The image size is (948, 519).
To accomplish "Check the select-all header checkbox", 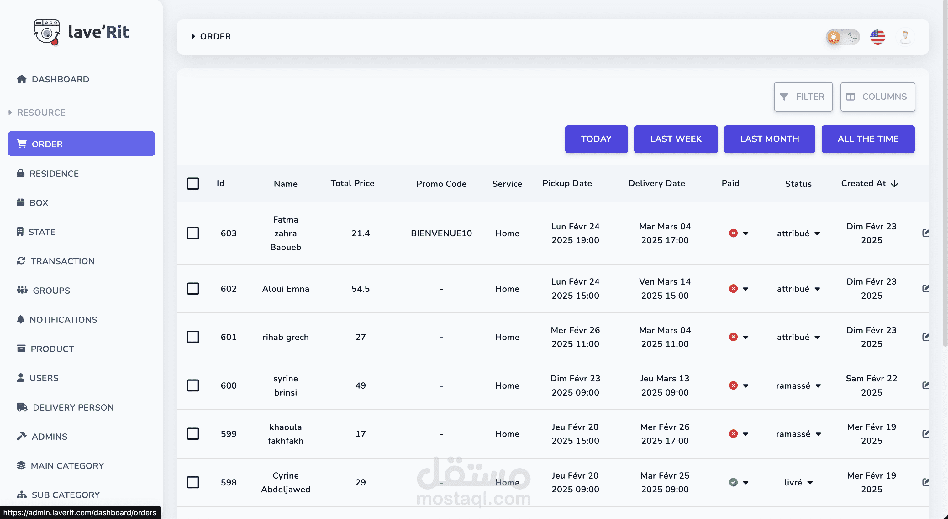I will click(193, 184).
